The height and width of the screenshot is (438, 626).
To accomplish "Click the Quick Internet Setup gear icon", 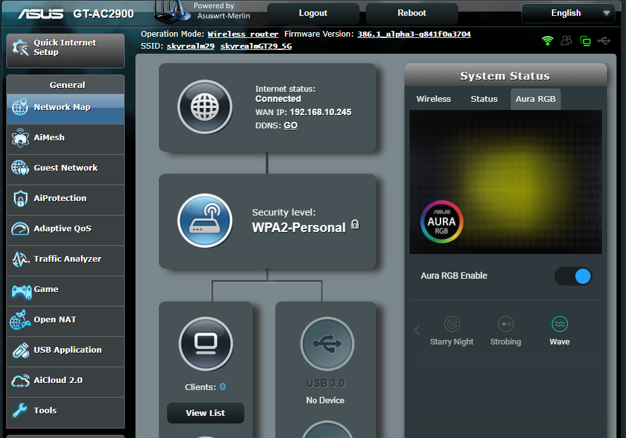I will (20, 47).
